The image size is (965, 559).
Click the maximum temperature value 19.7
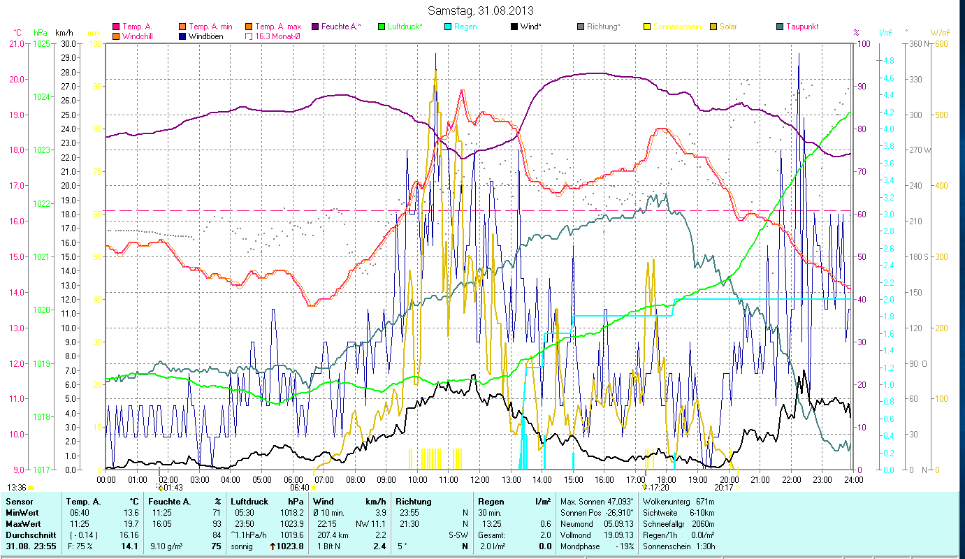[x=131, y=524]
